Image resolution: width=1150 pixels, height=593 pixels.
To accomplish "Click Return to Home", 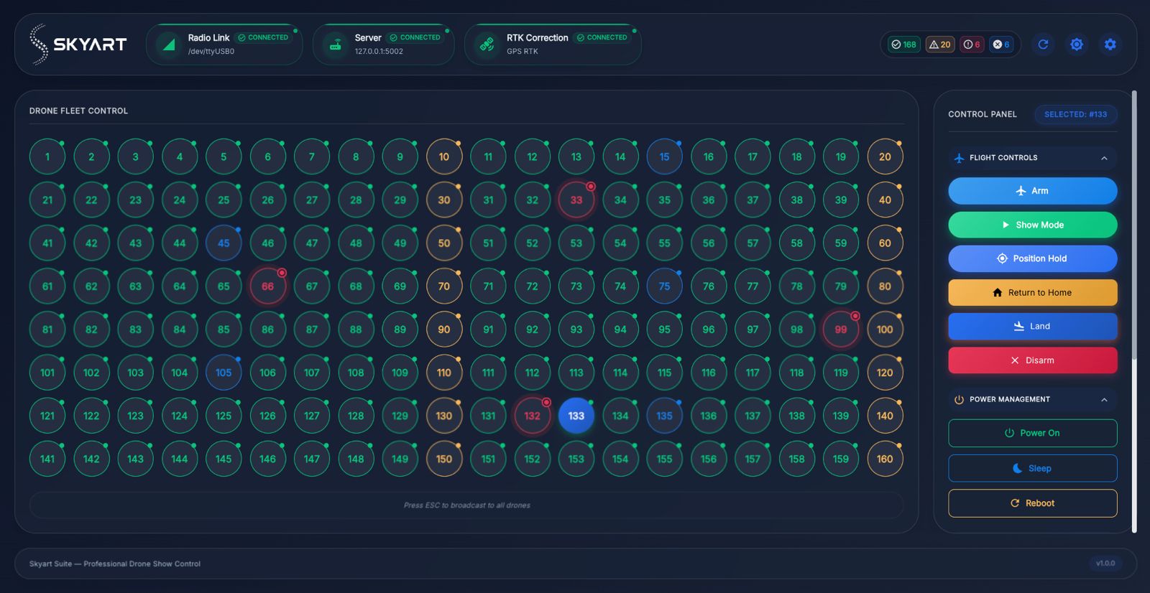I will click(1033, 292).
